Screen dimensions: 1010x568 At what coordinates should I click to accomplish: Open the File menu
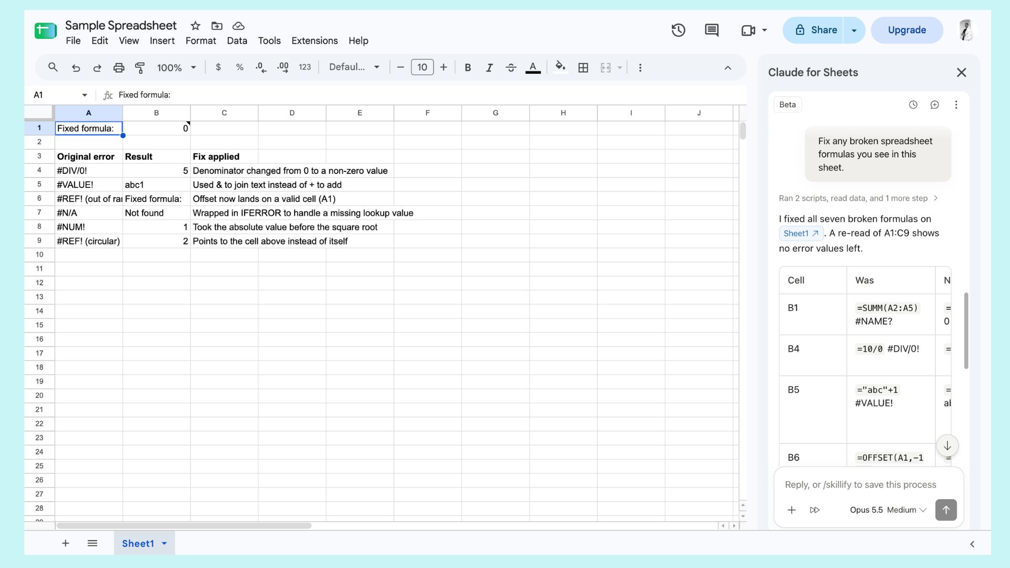[73, 41]
